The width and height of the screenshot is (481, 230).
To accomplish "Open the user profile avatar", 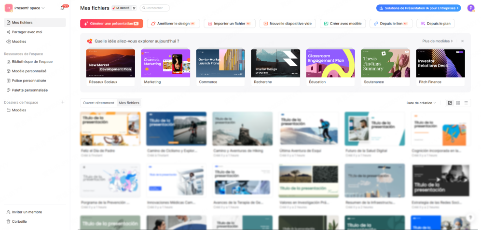I will [x=471, y=8].
